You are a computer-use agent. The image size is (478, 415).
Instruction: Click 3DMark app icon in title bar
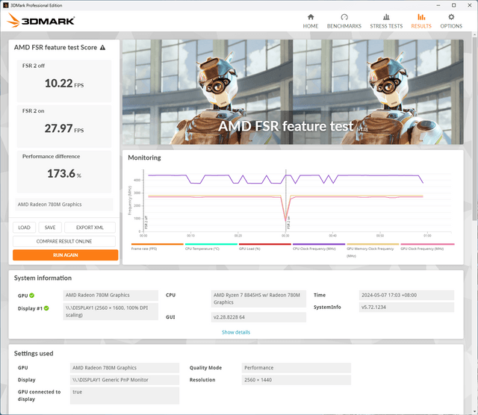click(5, 5)
